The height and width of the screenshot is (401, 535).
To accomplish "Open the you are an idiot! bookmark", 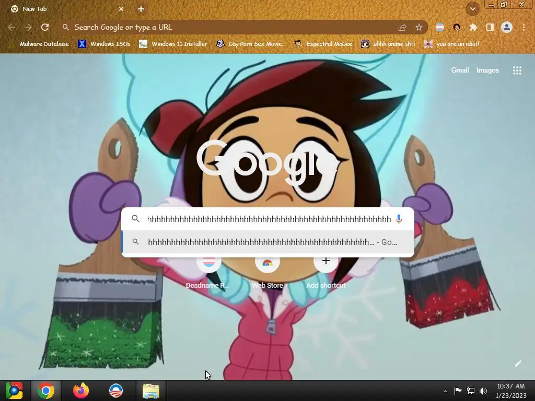I will 452,44.
